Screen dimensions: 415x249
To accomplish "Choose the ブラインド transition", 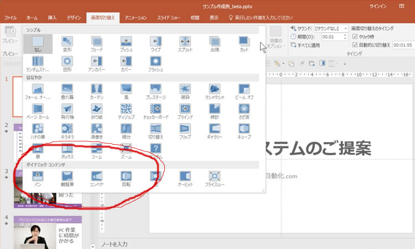I will (185, 111).
